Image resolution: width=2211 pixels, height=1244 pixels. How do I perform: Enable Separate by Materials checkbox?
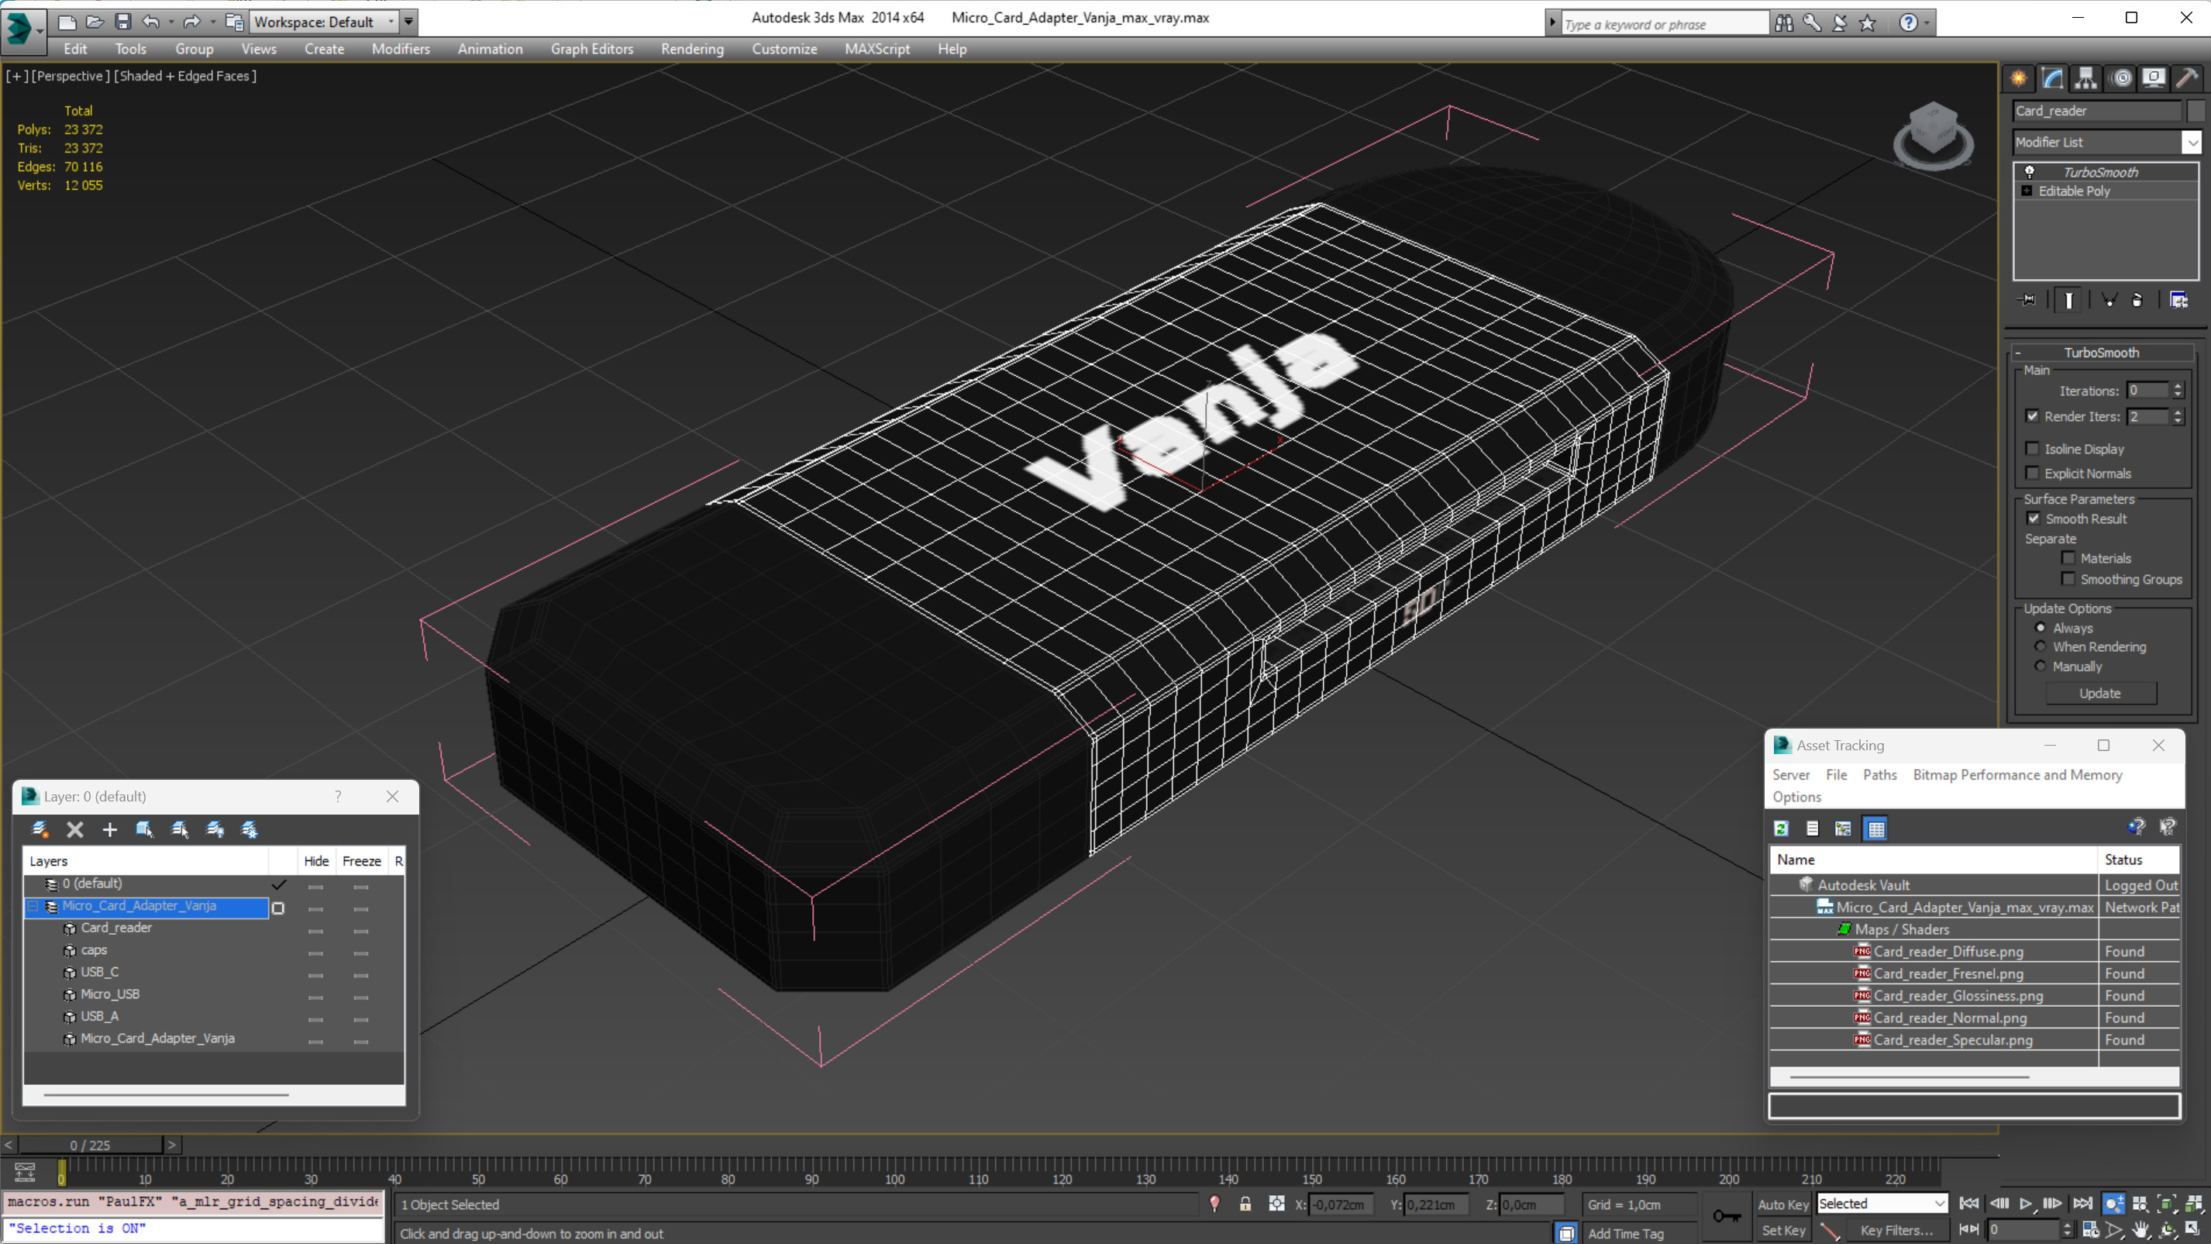pos(2068,557)
